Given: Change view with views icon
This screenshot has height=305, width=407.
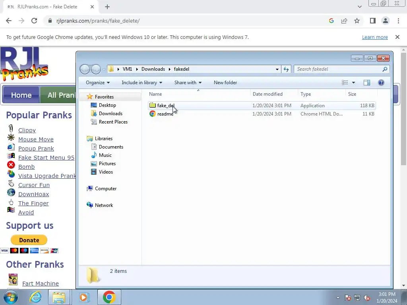Looking at the screenshot, I should [x=345, y=83].
